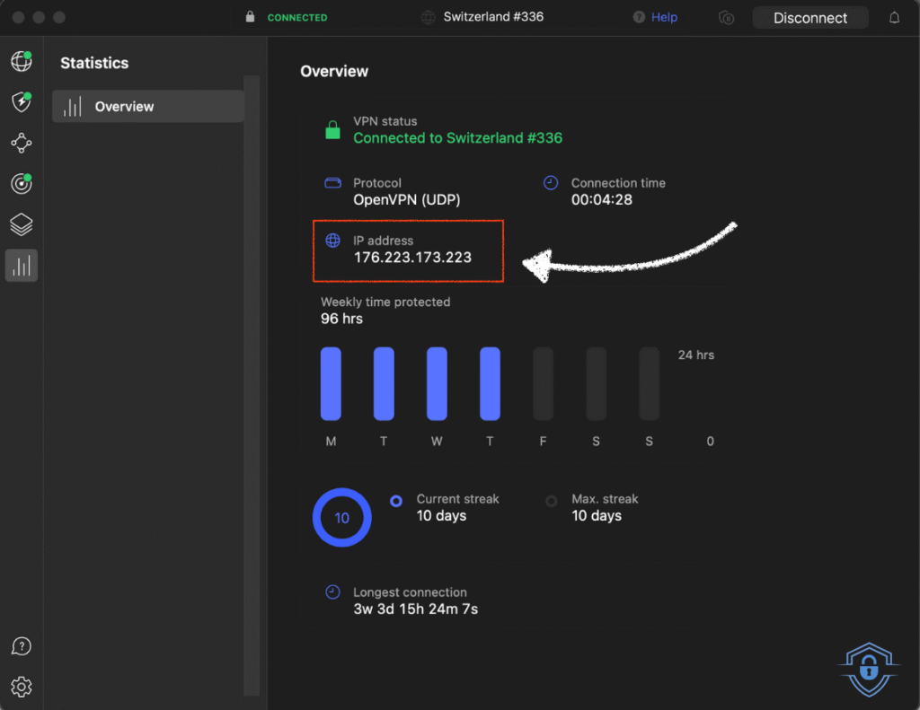920x710 pixels.
Task: Click the 96 hrs weekly time value
Action: point(341,319)
